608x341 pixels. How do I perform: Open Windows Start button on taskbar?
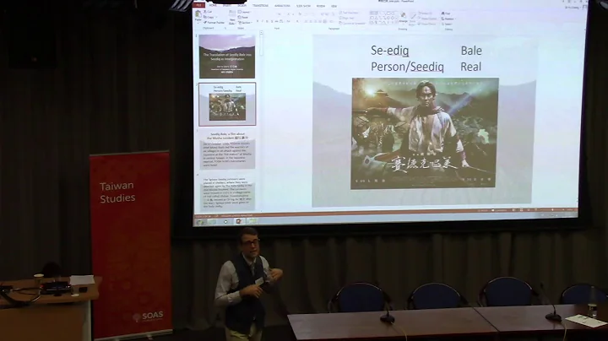200,222
